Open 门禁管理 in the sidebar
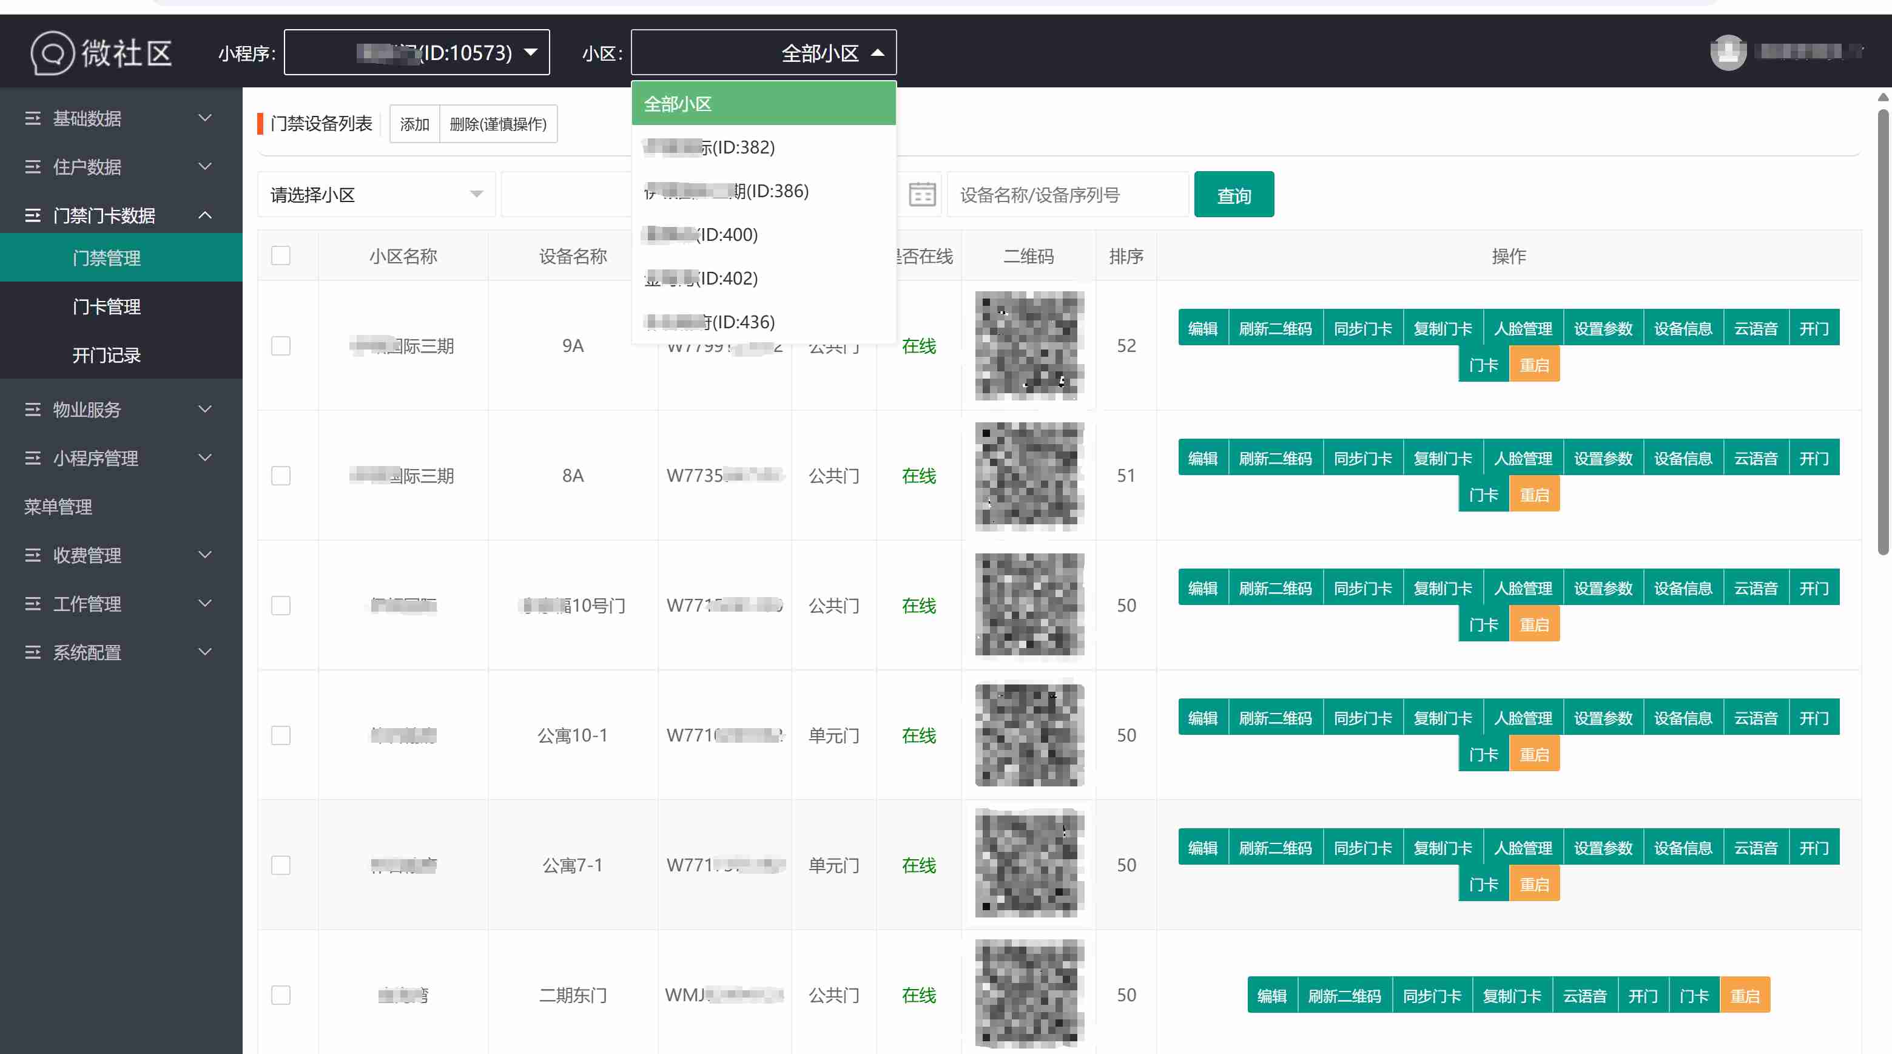1892x1054 pixels. 121,258
